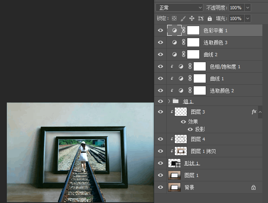
Task: Select the 形状 1 layer name
Action: point(192,163)
